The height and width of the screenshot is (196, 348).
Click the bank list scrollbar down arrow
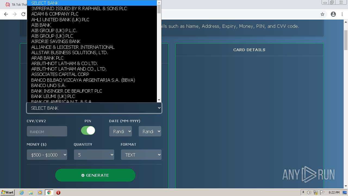159,100
